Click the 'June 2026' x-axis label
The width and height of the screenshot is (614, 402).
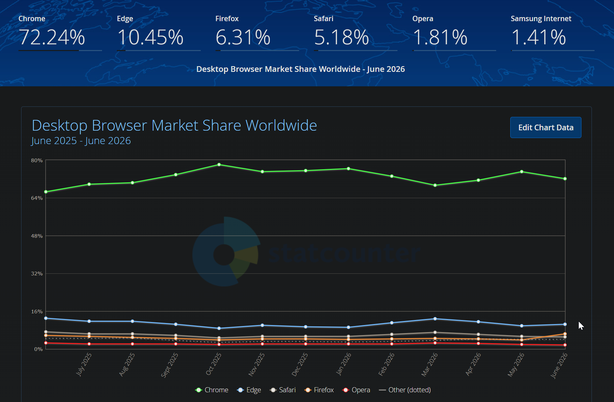559,365
